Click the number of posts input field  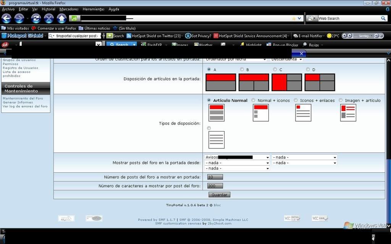[x=215, y=177]
